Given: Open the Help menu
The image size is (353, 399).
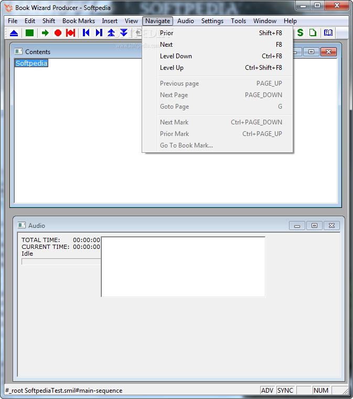Looking at the screenshot, I should tap(290, 21).
